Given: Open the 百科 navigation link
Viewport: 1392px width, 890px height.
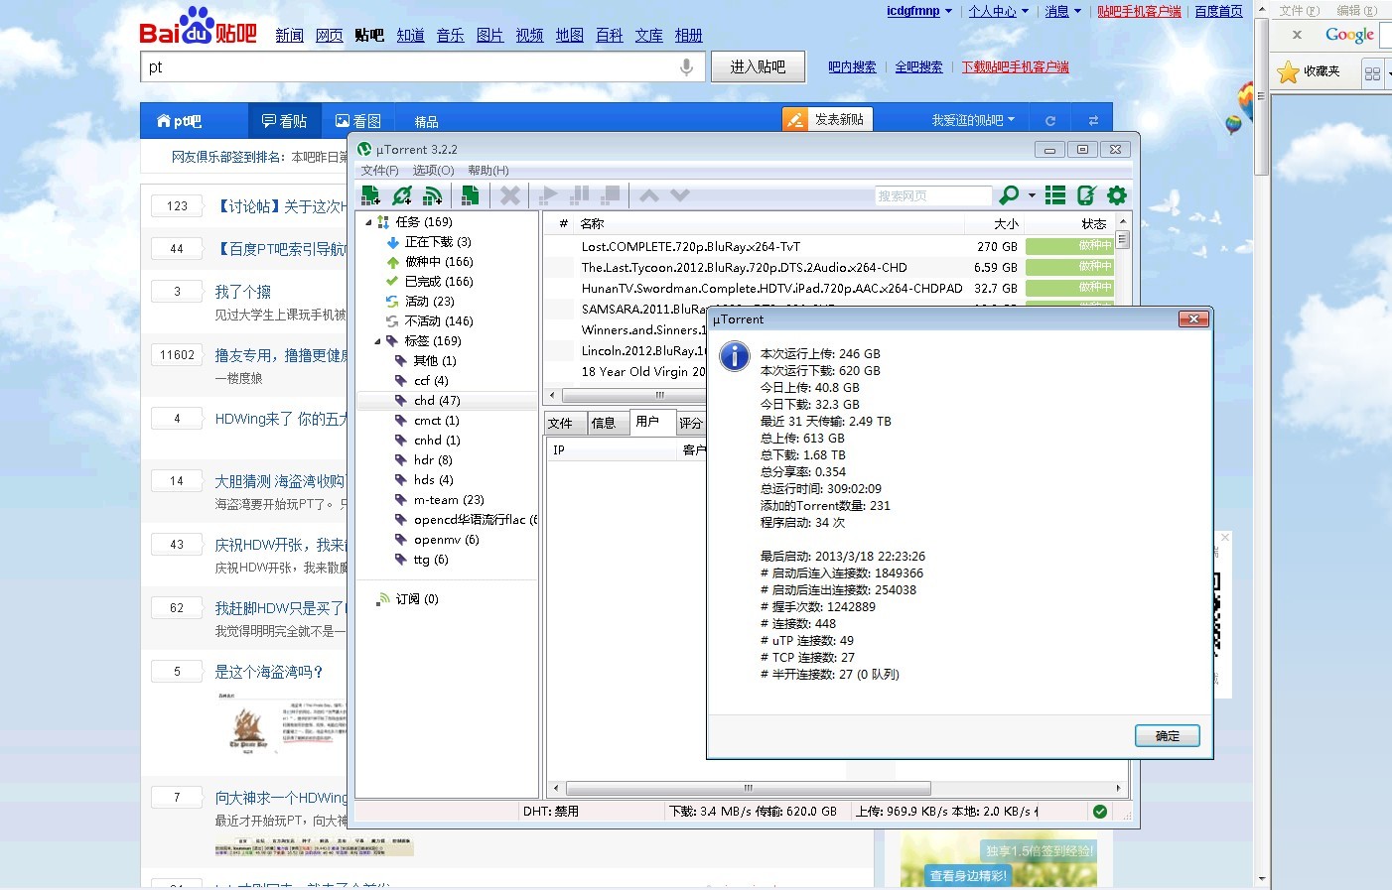Looking at the screenshot, I should pos(610,36).
